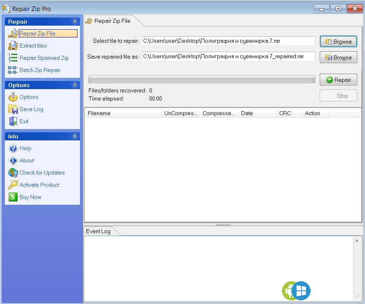Click the Options gear icon
Screen dimensions: 365x304
pyautogui.click(x=13, y=97)
